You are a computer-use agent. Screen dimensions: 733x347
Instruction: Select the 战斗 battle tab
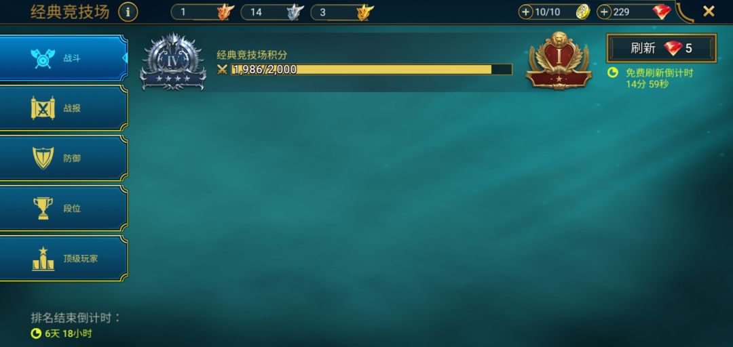click(63, 58)
